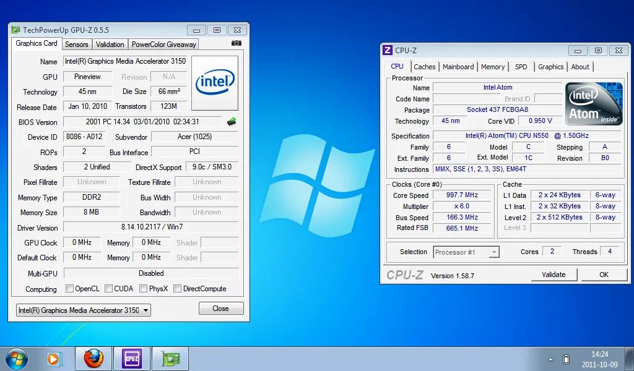
Task: Switch to CPU-Z taskbar button
Action: tap(132, 359)
